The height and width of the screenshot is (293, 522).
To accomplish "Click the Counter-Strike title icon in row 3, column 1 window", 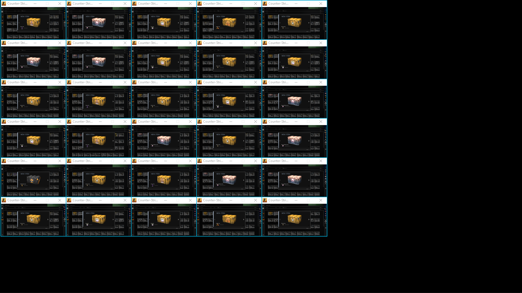I will click(x=4, y=82).
